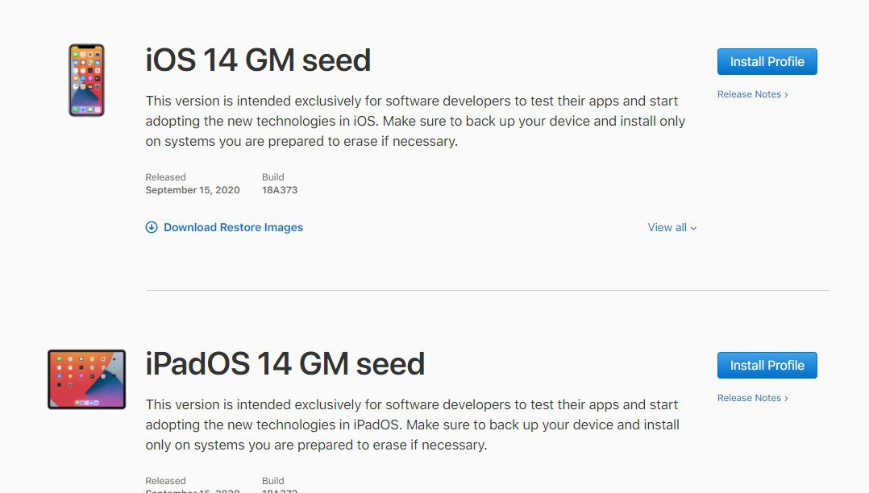
Task: Click the Released label under iOS 14
Action: tap(165, 177)
